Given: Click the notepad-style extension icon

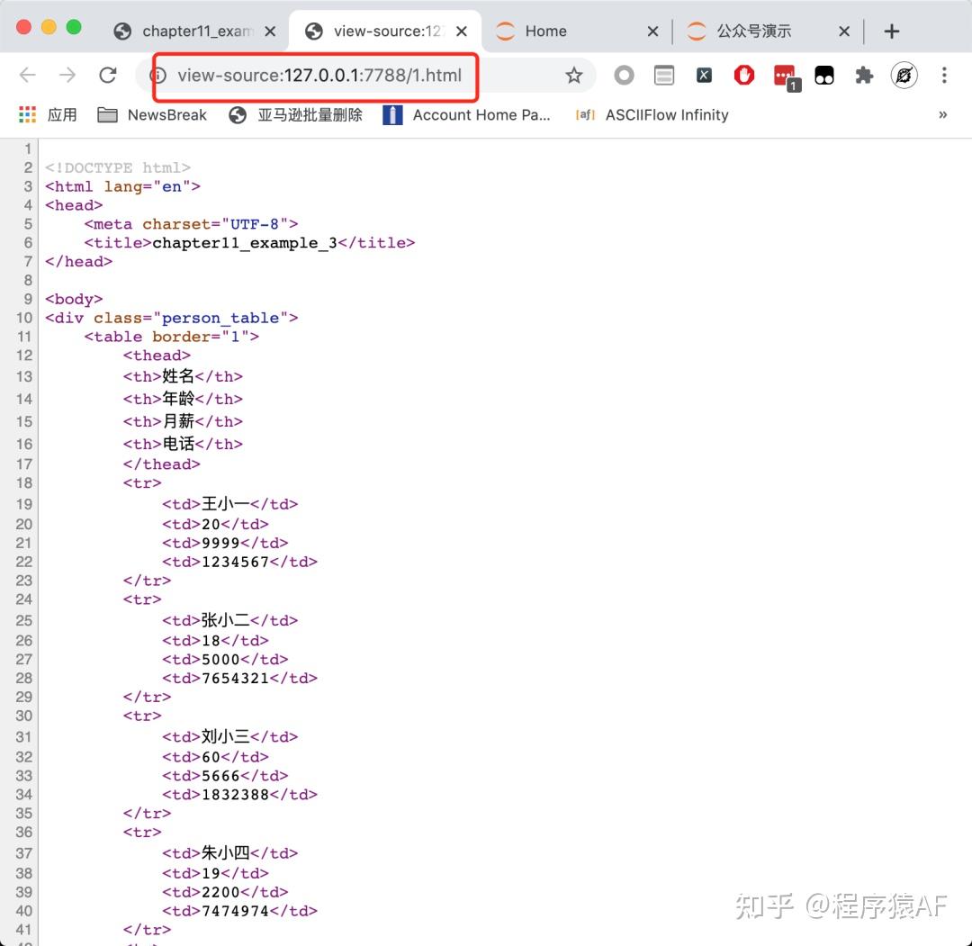Looking at the screenshot, I should tap(664, 77).
